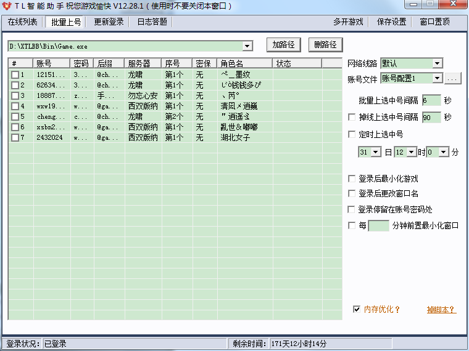Uncheck the 内存优化 checkbox
The height and width of the screenshot is (351, 469).
pyautogui.click(x=357, y=309)
